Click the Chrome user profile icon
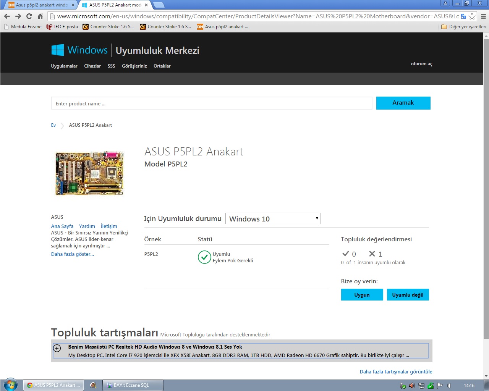 point(445,3)
